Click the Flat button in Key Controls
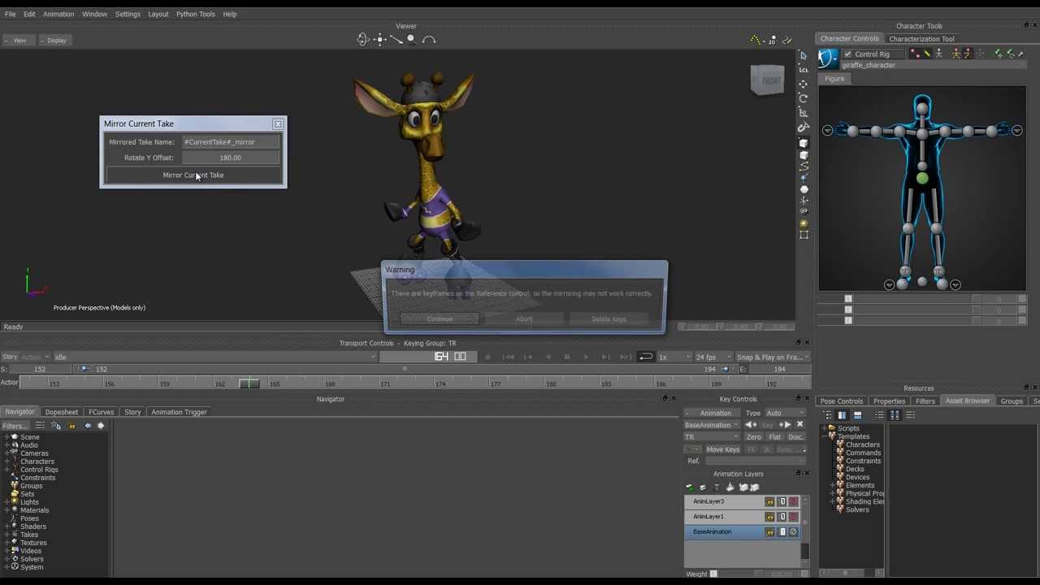 point(775,437)
